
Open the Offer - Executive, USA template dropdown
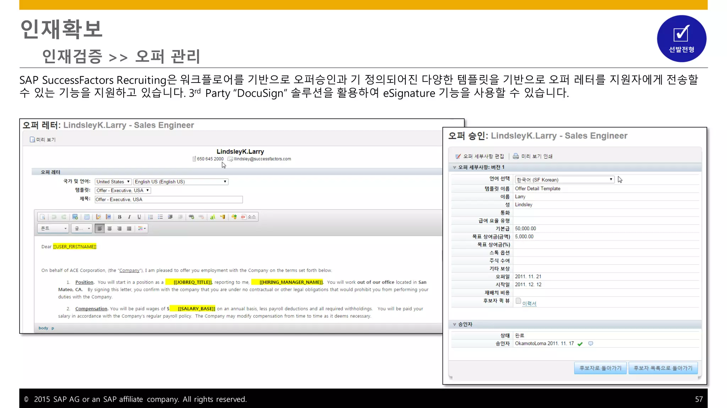coord(123,191)
